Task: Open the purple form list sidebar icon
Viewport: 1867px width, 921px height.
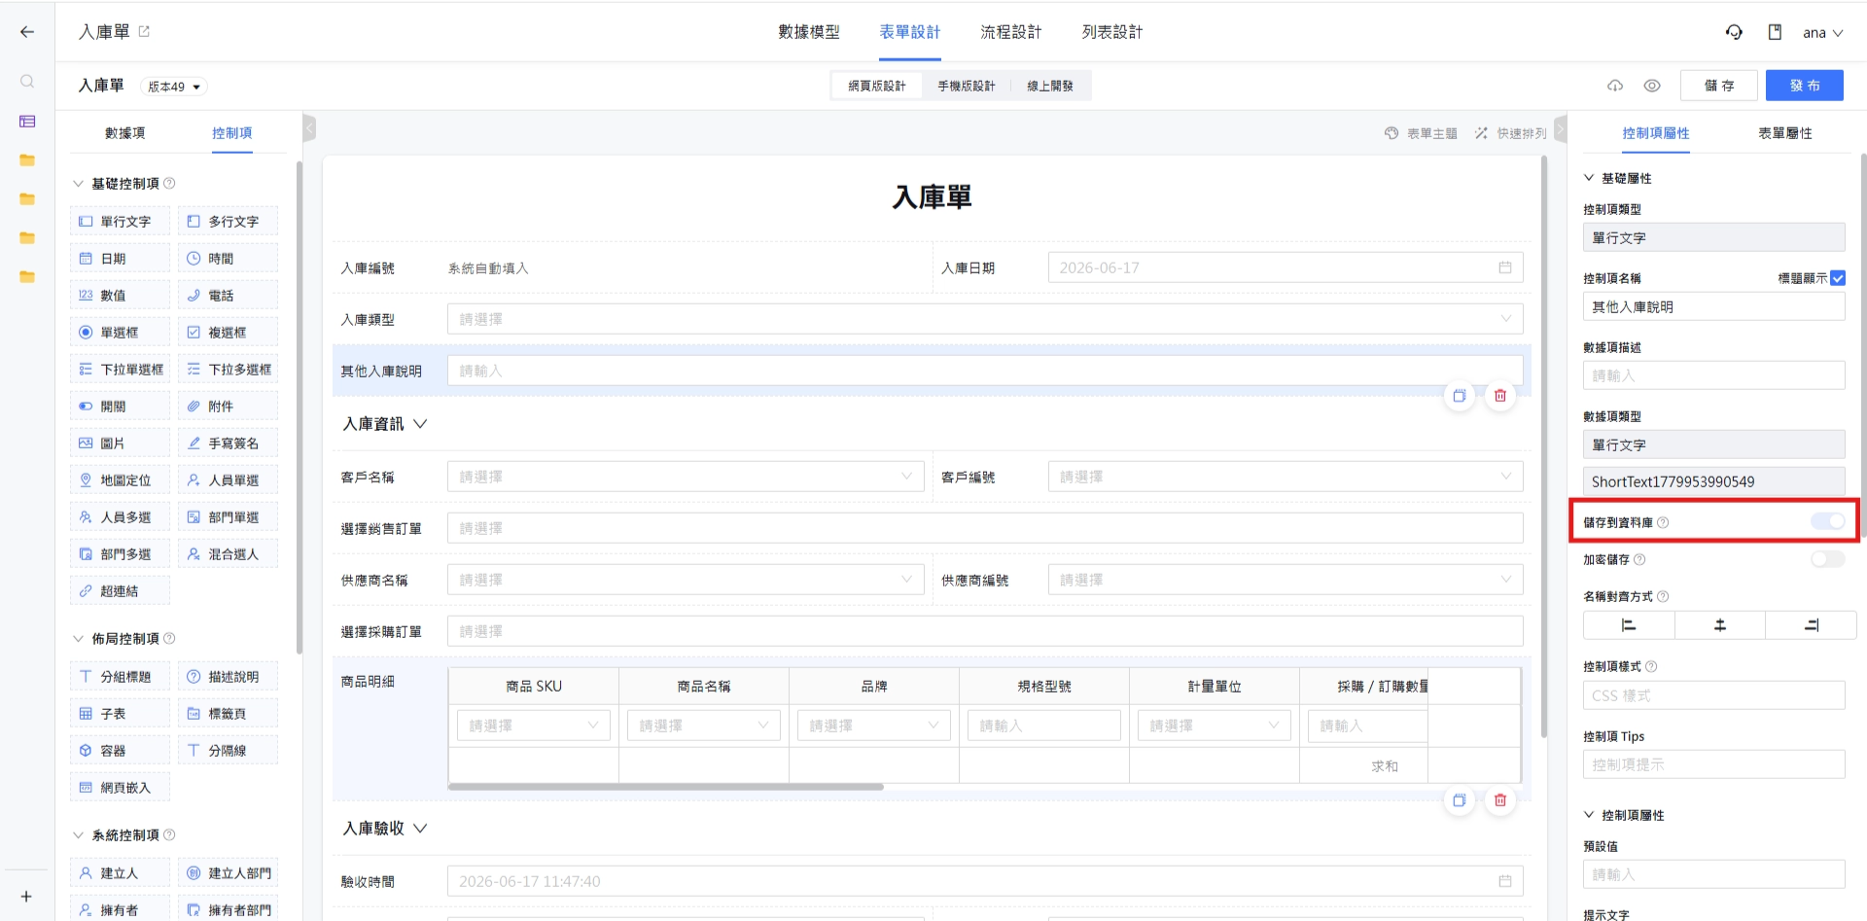Action: (27, 122)
